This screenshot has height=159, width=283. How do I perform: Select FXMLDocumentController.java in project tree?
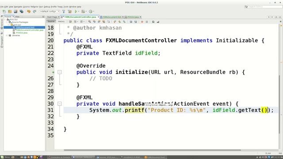tap(30, 30)
